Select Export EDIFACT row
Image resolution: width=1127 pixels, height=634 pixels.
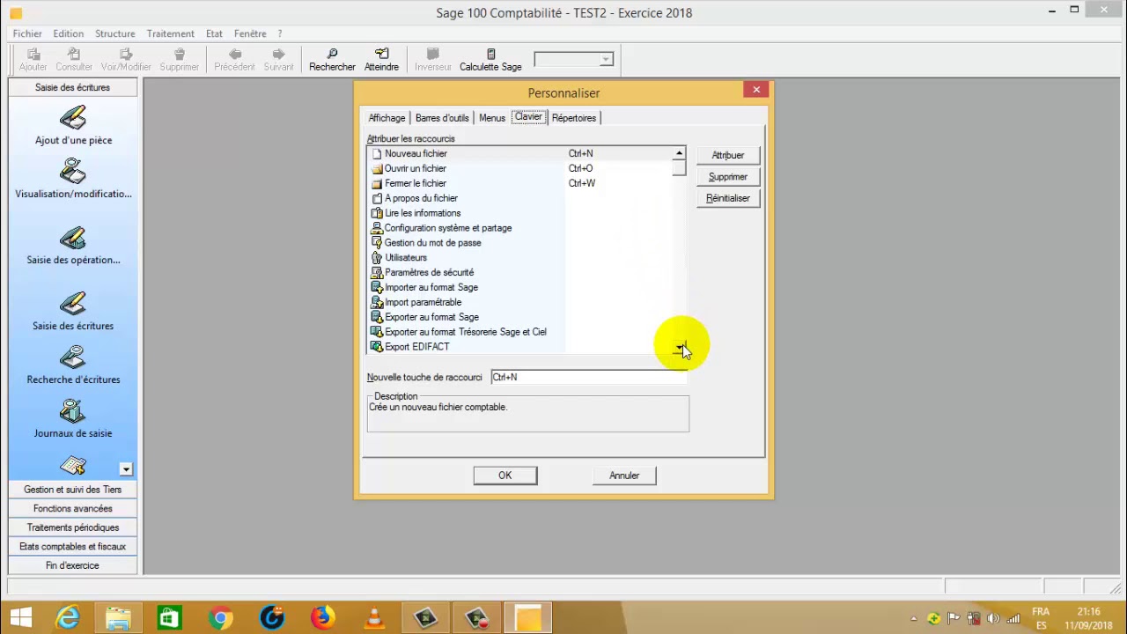click(x=520, y=347)
